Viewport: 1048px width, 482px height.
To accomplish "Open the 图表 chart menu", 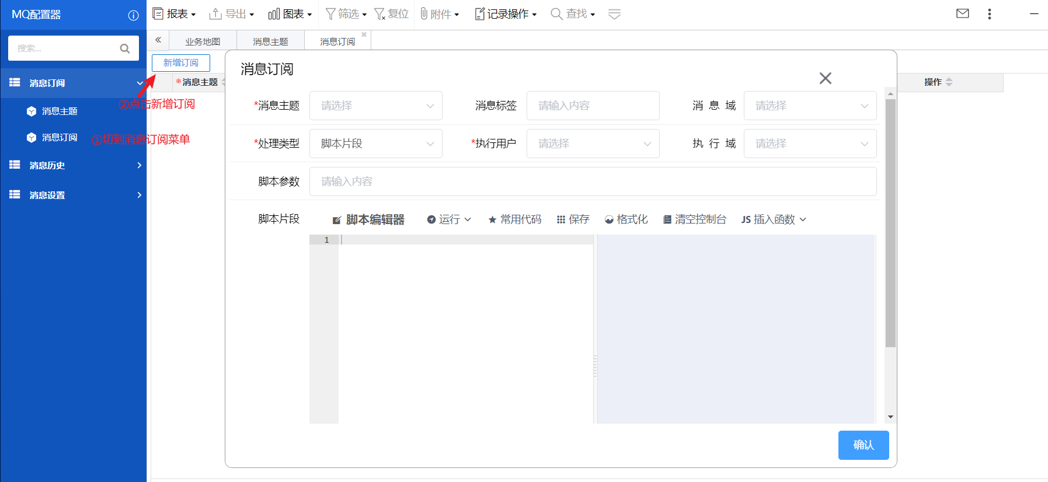I will coord(290,14).
